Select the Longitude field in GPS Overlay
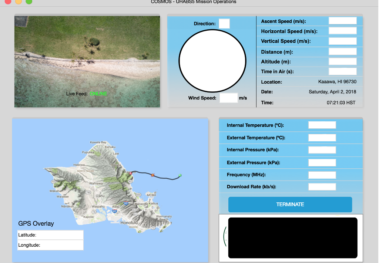Image resolution: width=379 pixels, height=263 pixels. point(50,245)
